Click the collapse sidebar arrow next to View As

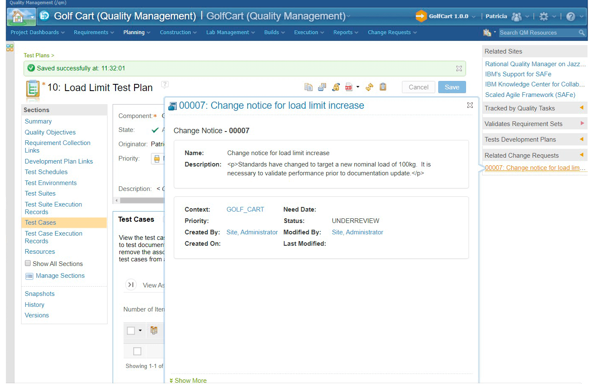(x=131, y=285)
